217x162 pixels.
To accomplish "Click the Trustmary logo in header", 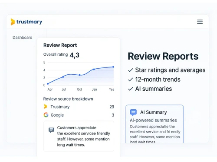I will click(26, 22).
